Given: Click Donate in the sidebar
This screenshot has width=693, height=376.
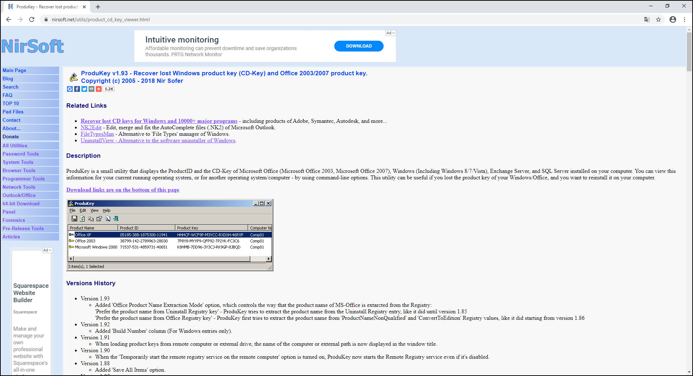Looking at the screenshot, I should point(30,136).
